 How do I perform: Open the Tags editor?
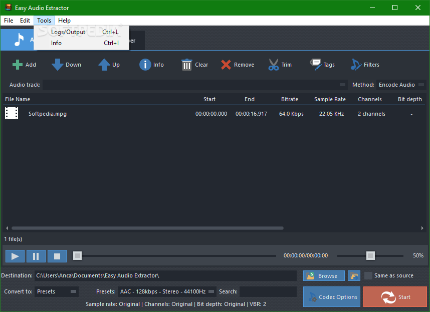click(x=323, y=64)
